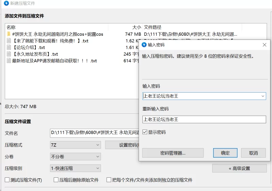Expand the 输入密码 combo box arrow
272x191 pixels.
pyautogui.click(x=263, y=96)
